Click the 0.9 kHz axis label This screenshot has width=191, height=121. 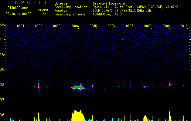click(2, 70)
